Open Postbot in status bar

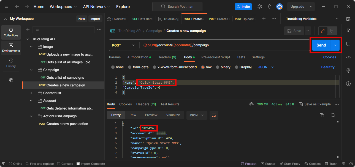[x=249, y=164]
